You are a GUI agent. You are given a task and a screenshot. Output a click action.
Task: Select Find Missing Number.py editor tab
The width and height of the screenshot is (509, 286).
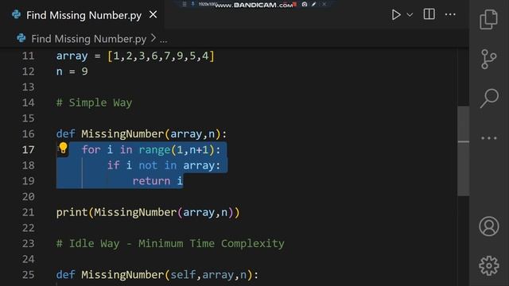pyautogui.click(x=84, y=15)
